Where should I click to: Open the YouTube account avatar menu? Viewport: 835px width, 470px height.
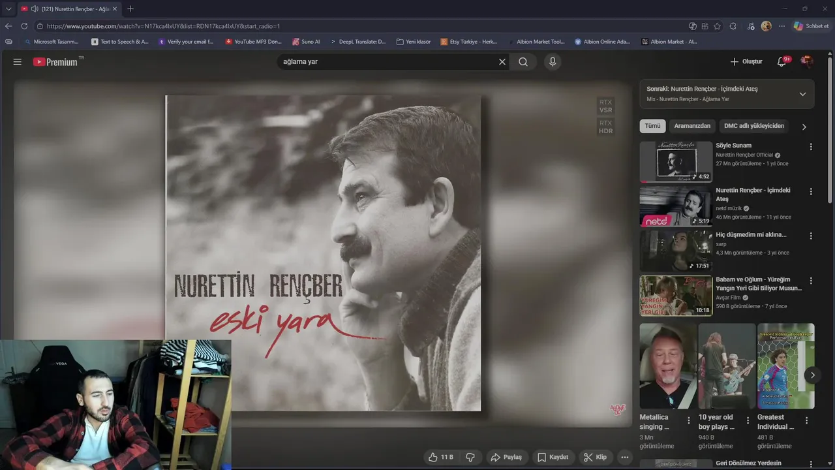point(807,62)
